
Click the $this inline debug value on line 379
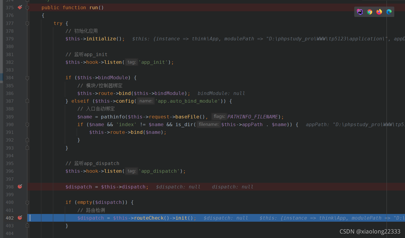tap(269, 39)
